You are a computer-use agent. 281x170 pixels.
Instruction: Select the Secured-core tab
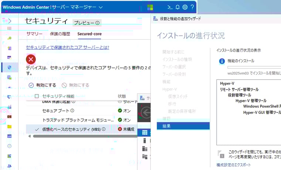89,34
